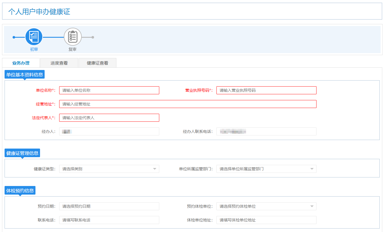Viewport: 384px width, 232px height.
Task: Switch to the 进度查看 tab
Action: coord(59,63)
